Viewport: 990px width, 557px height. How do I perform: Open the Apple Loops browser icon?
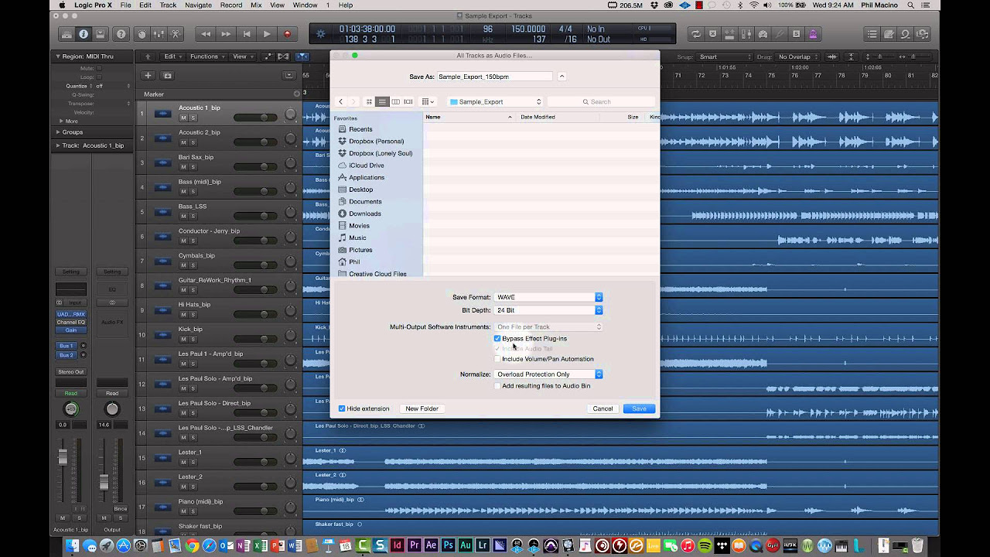(x=905, y=34)
